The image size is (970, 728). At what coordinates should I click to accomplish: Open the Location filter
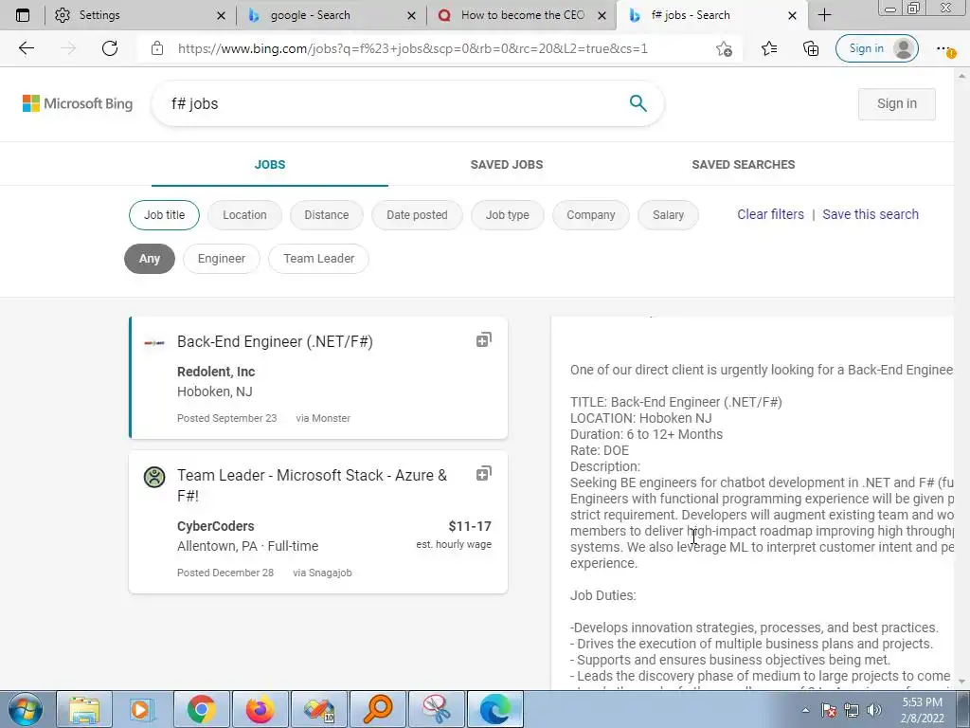pos(244,215)
